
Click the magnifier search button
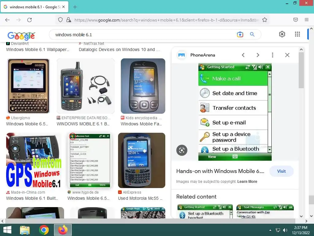tap(252, 34)
